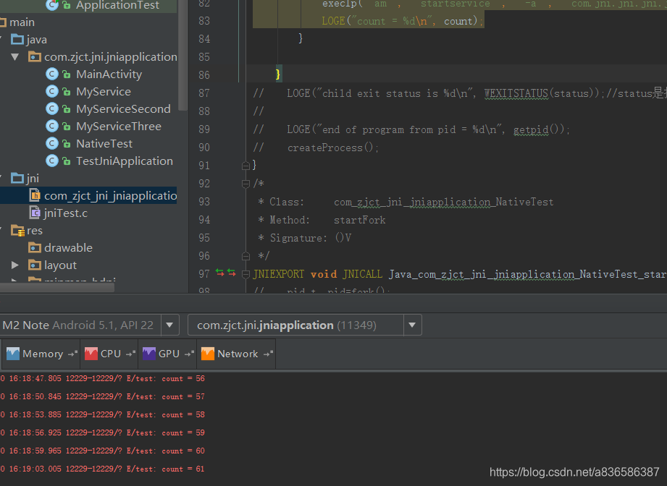Click jniTest.c file icon
The image size is (667, 486).
pos(35,213)
